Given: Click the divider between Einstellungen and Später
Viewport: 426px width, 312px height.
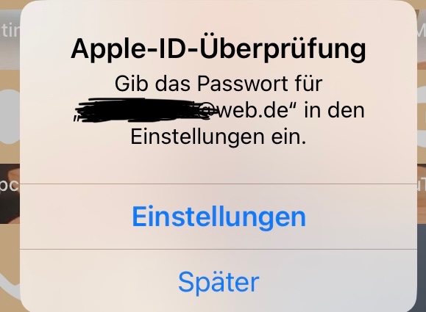Looking at the screenshot, I should tap(219, 249).
